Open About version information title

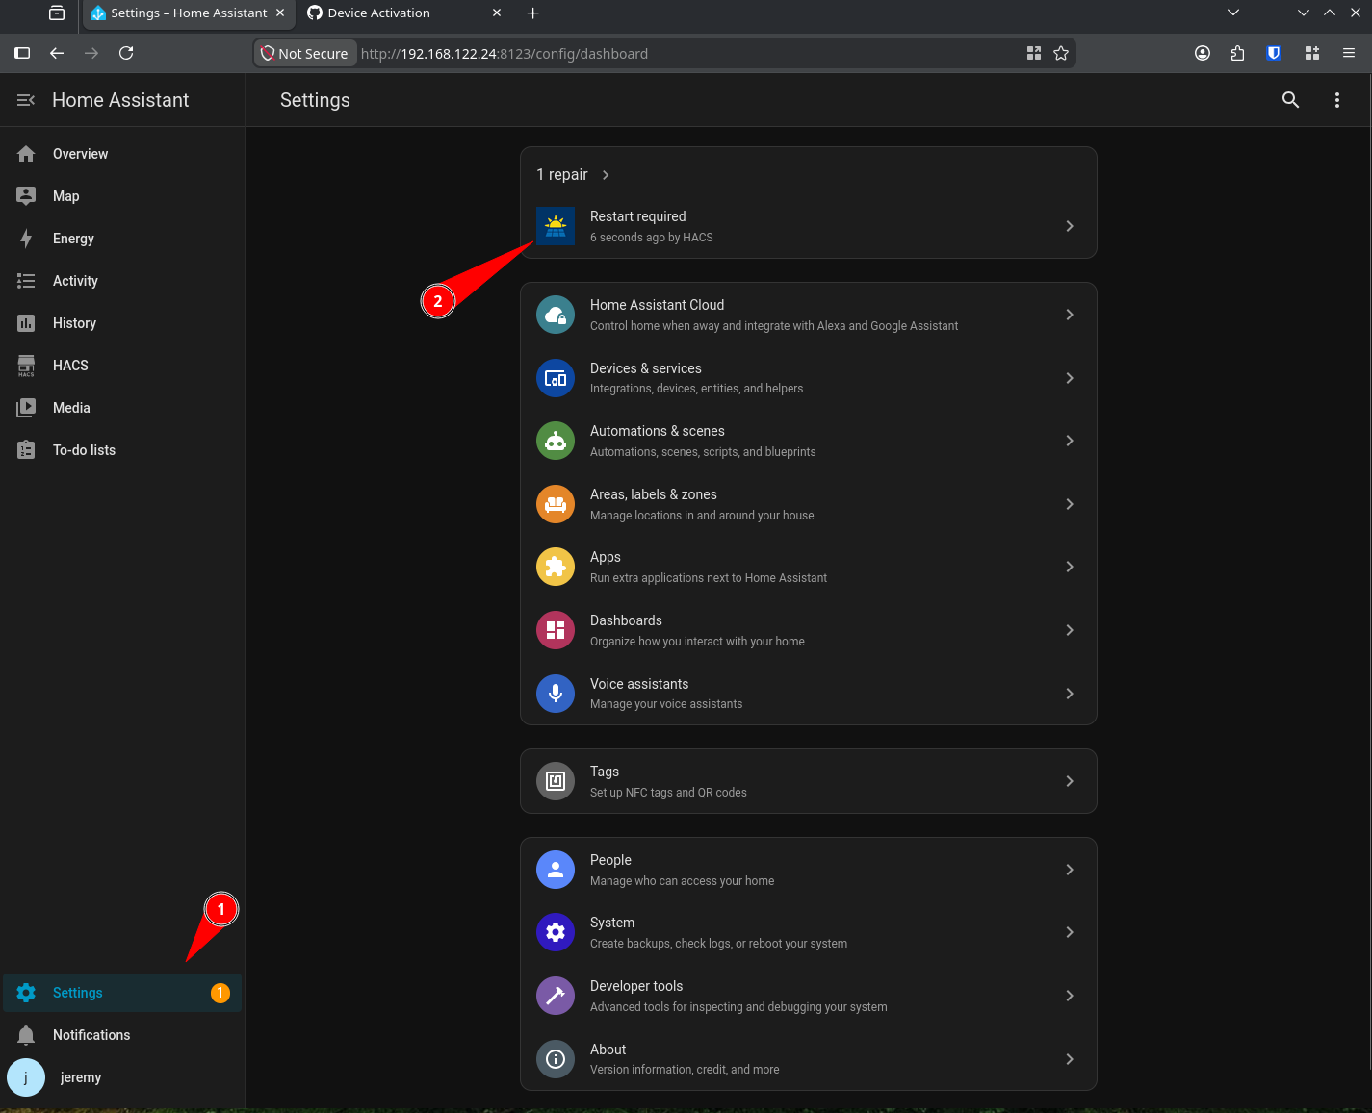(x=608, y=1050)
